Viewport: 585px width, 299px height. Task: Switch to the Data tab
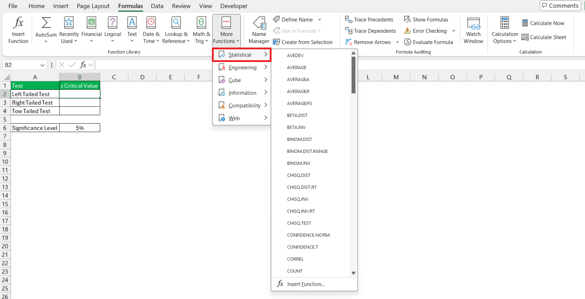tap(157, 6)
